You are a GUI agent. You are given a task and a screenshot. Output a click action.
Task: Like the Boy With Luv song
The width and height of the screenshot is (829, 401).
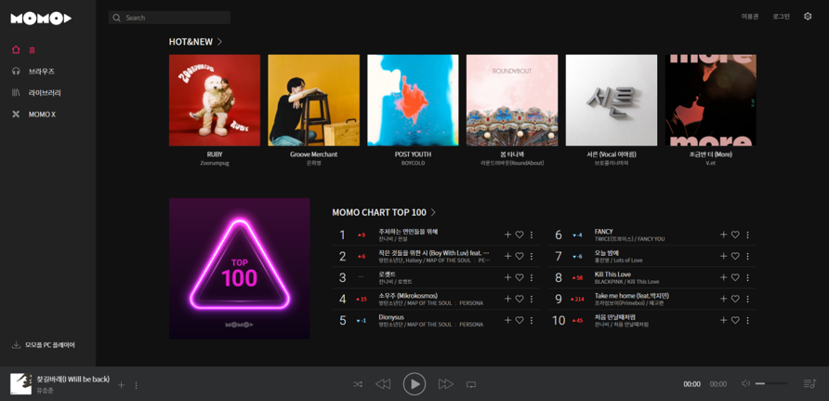point(520,256)
